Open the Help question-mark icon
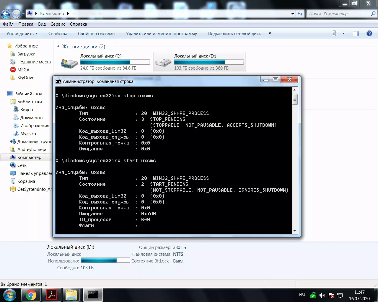This screenshot has height=302, width=378. 369,33
